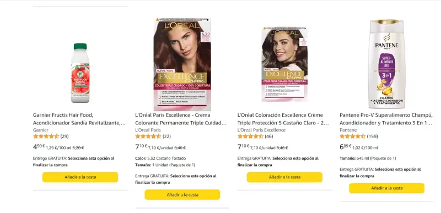
Task: Add the Garnier Fructis conditioner to the basket
Action: (80, 177)
